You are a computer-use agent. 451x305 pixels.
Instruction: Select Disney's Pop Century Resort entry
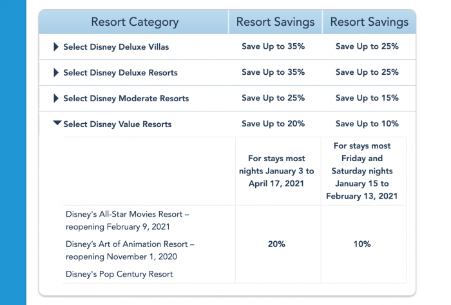(x=119, y=274)
